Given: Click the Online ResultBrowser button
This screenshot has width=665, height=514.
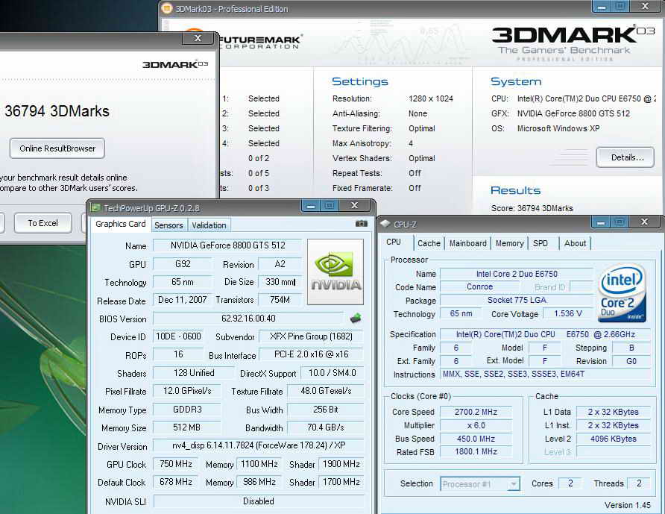Looking at the screenshot, I should (x=57, y=148).
